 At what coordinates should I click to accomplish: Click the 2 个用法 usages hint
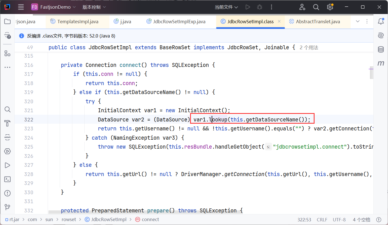[x=309, y=48]
